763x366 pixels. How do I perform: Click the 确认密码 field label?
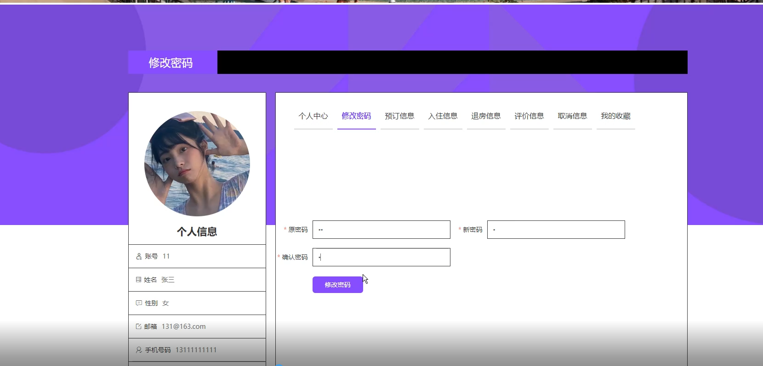[295, 257]
